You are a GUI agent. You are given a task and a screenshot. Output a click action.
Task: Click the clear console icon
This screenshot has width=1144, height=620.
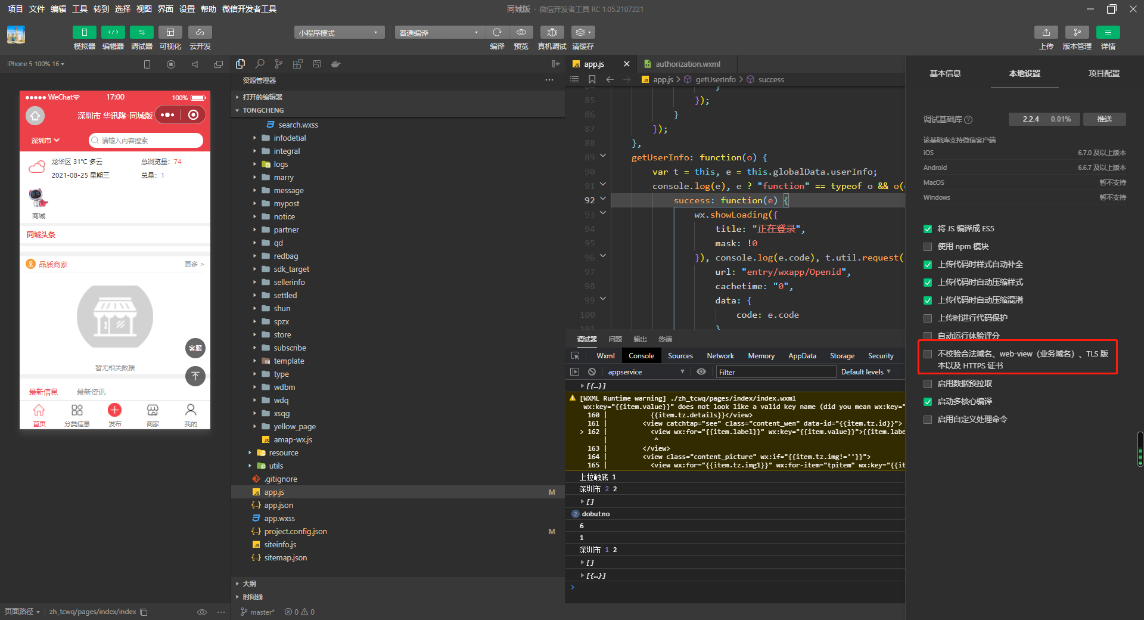click(x=592, y=372)
